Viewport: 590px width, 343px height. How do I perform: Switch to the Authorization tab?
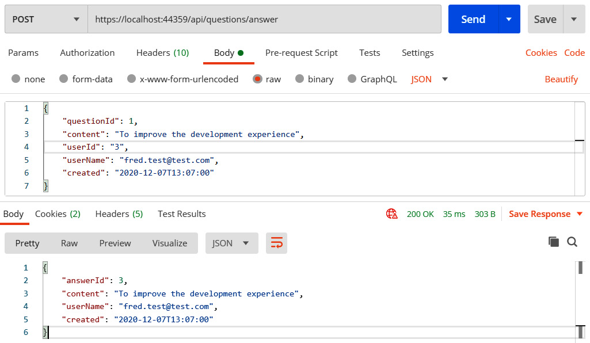tap(87, 53)
